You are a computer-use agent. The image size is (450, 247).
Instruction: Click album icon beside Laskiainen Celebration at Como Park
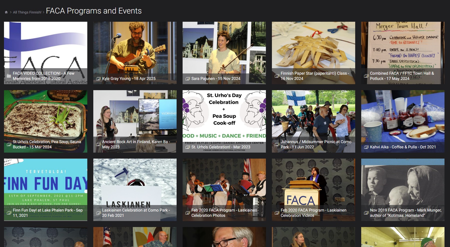click(98, 213)
